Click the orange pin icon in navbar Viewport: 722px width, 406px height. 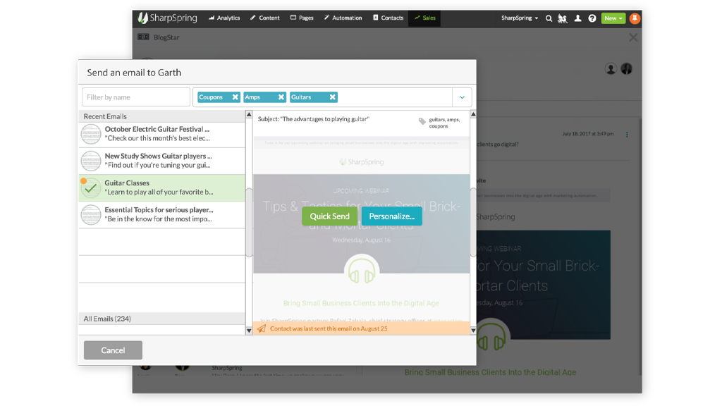[635, 18]
